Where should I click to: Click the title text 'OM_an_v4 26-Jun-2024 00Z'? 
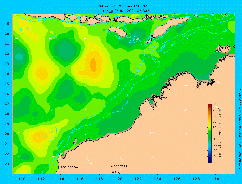[122, 6]
